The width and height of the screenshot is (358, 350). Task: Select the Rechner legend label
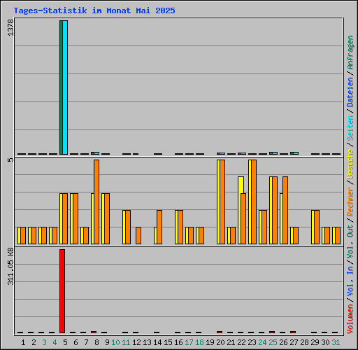click(350, 202)
